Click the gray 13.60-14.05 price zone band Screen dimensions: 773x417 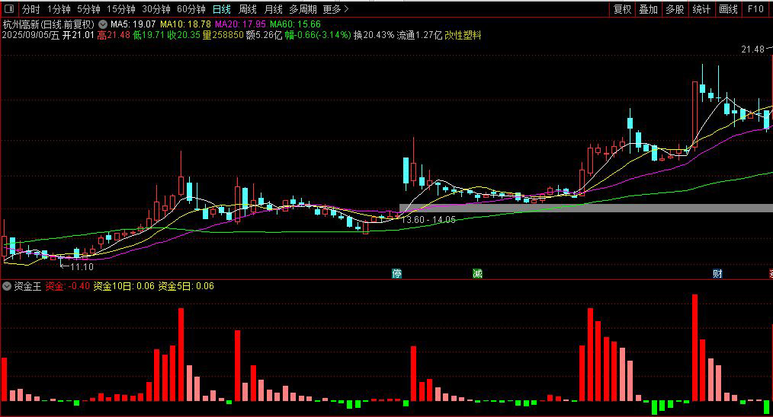[585, 208]
